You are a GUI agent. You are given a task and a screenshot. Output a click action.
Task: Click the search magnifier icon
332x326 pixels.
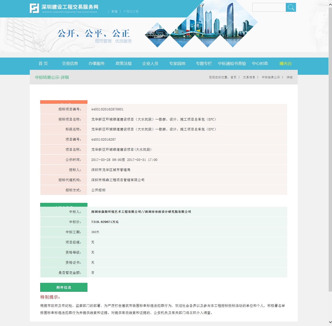click(x=291, y=8)
